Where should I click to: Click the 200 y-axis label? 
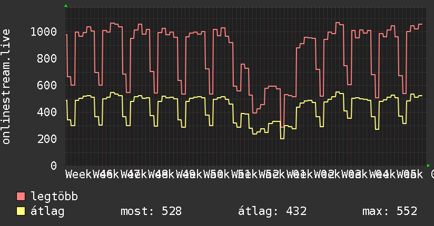pyautogui.click(x=47, y=139)
